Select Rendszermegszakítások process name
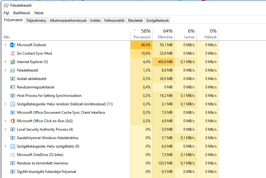The image size is (266, 178). point(36,87)
